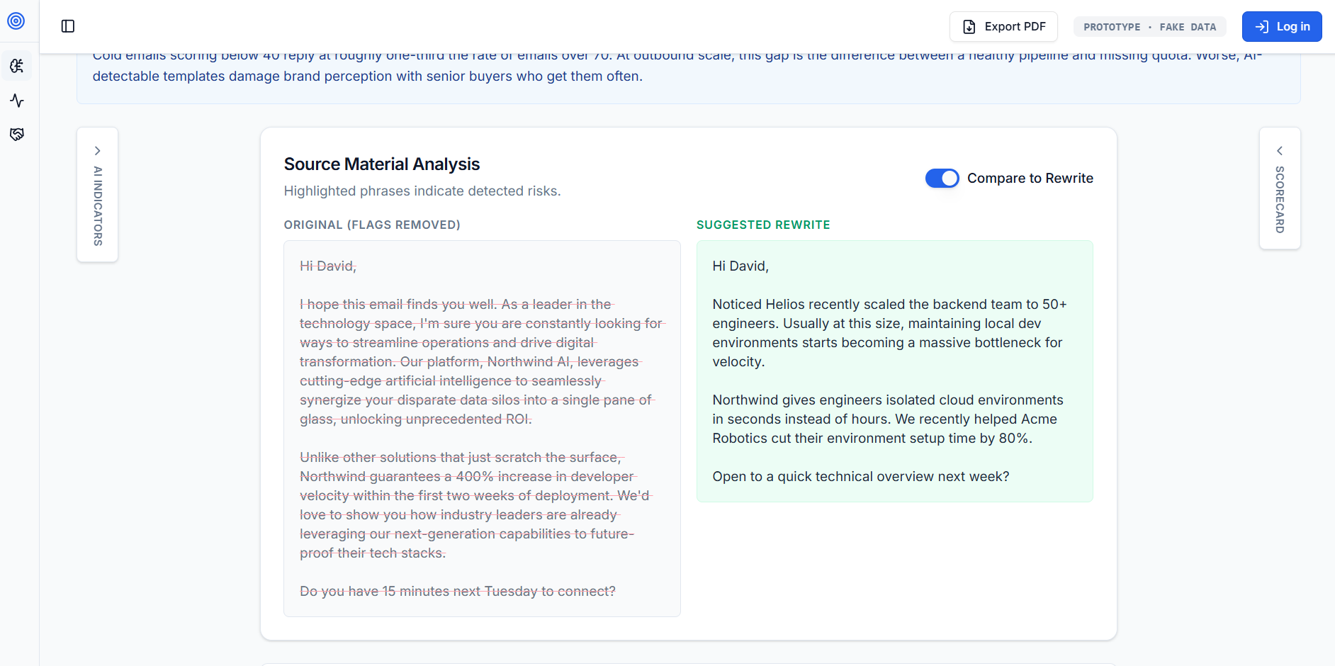Image resolution: width=1335 pixels, height=666 pixels.
Task: Click the 'Original (Flags Removed)' column label
Action: point(372,225)
